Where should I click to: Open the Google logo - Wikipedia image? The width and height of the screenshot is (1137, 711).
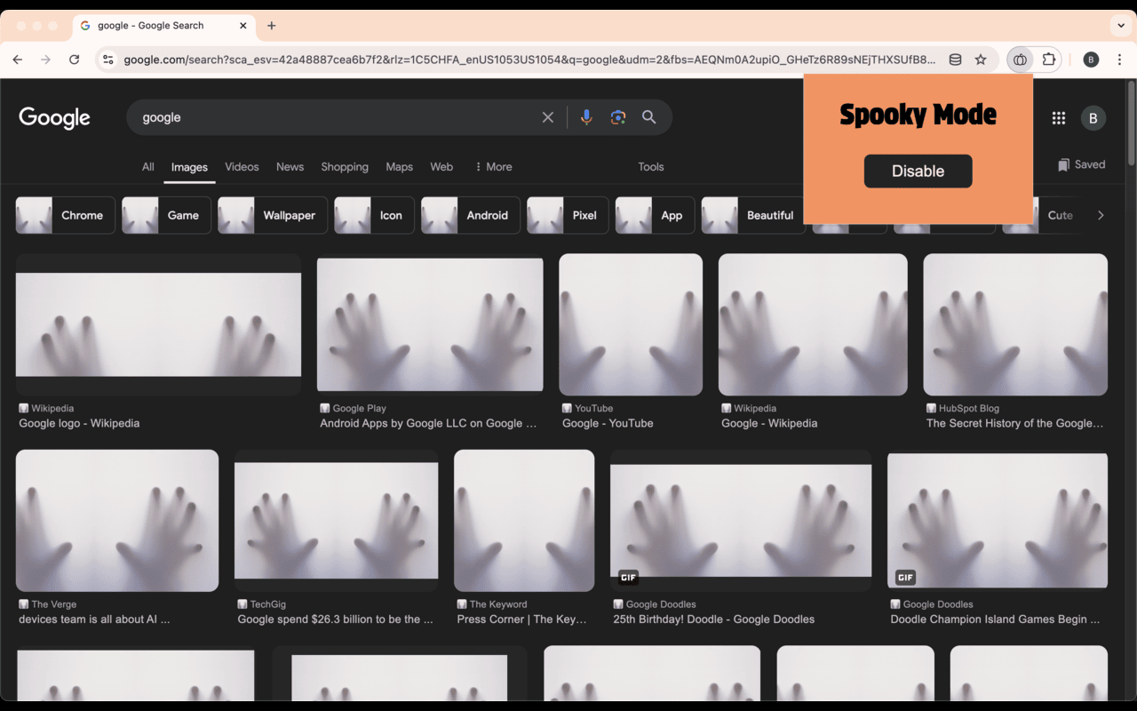point(158,324)
